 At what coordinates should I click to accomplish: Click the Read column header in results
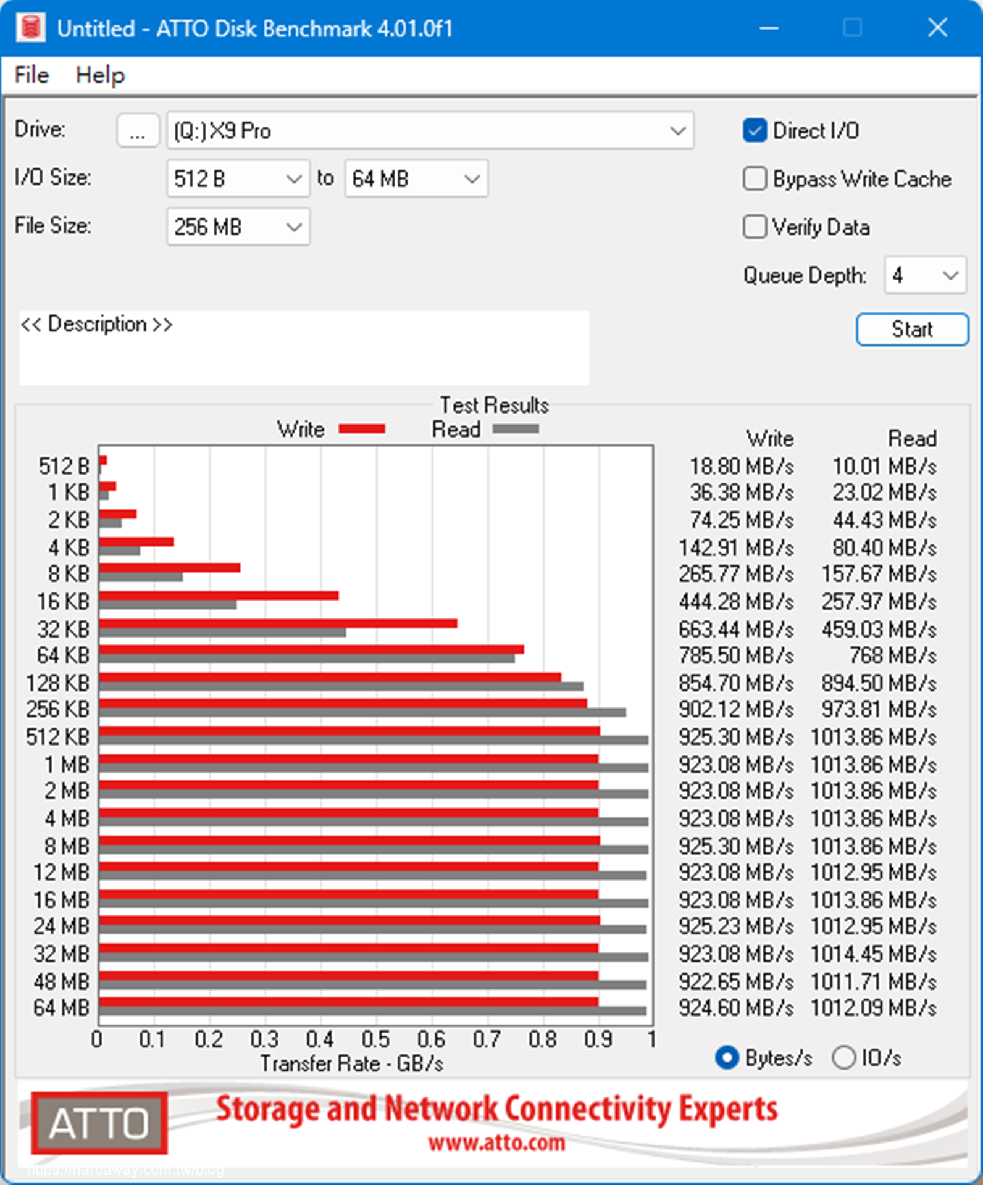[912, 439]
